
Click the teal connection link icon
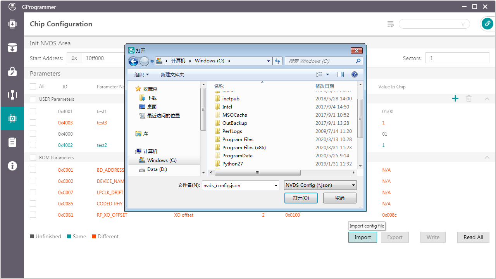[487, 24]
